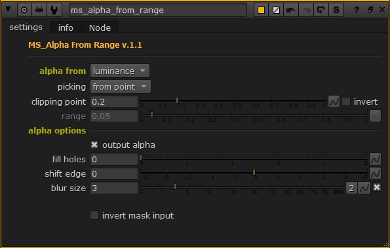This screenshot has height=248, width=390.
Task: Toggle the invert checkbox
Action: point(346,101)
